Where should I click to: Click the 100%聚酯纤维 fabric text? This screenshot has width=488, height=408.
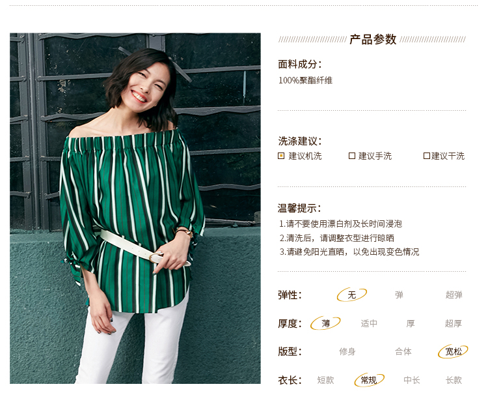click(305, 80)
